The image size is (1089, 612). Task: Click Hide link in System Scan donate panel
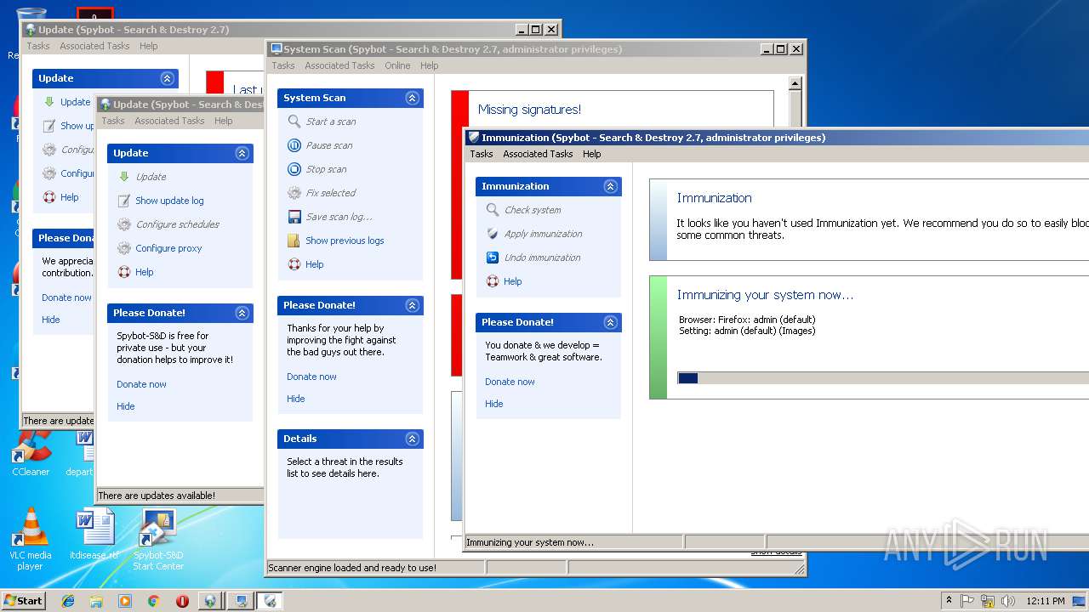tap(295, 399)
